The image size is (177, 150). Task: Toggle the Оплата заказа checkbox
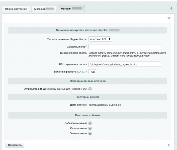90,128
